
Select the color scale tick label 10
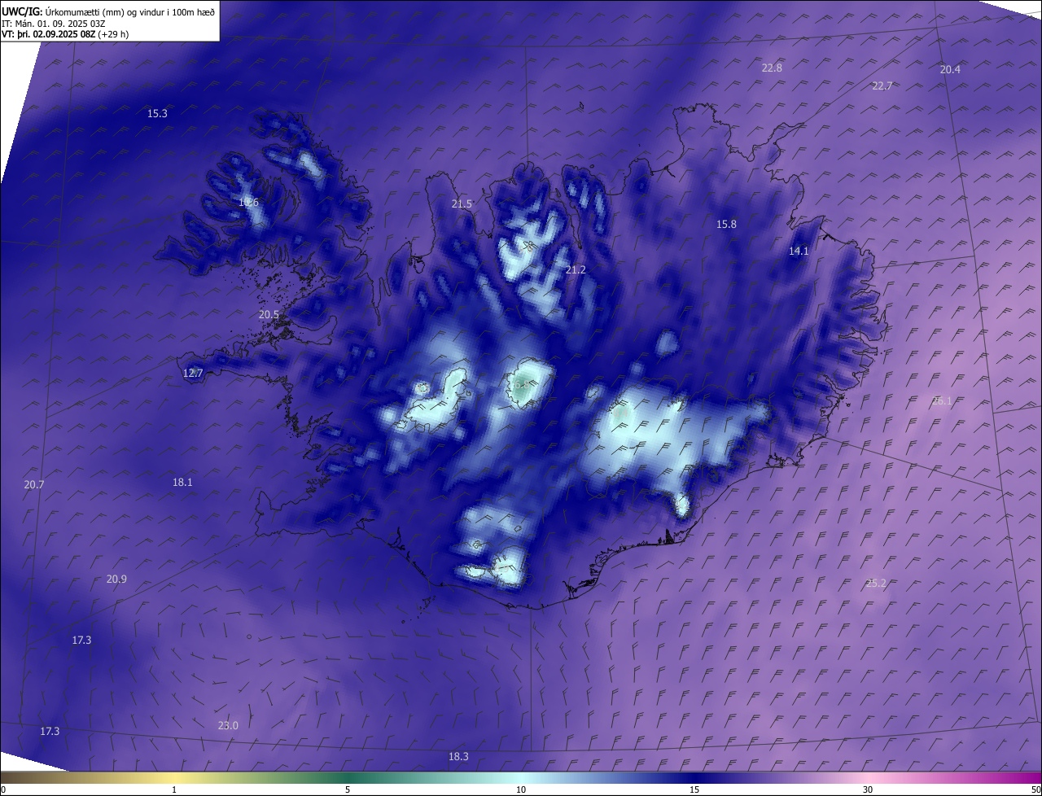click(521, 789)
